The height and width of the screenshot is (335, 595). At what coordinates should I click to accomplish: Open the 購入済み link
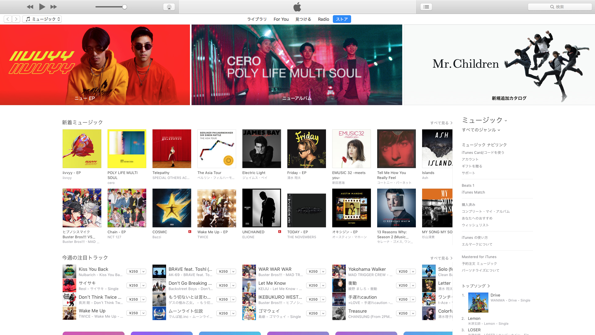pyautogui.click(x=468, y=205)
